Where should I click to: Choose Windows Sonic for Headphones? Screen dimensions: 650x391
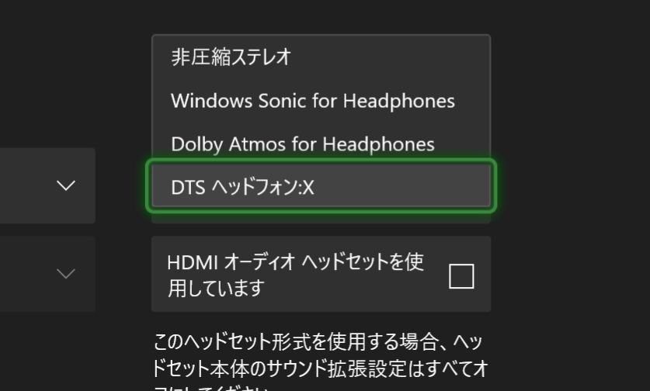(x=322, y=101)
